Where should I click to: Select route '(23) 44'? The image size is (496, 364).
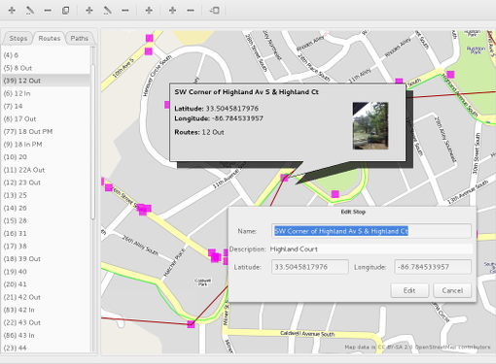pos(46,347)
